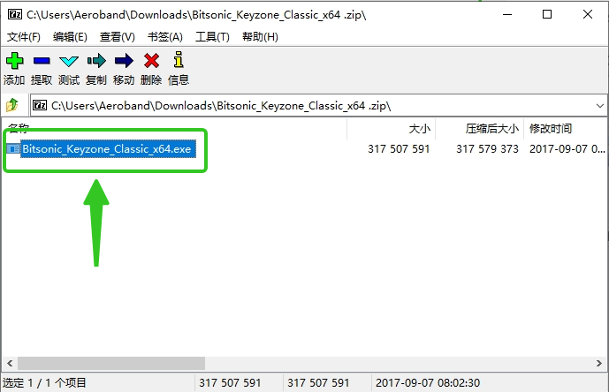Screen dimensions: 609x392
Task: Click the blue Extract (提取) minus icon
Action: [42, 61]
